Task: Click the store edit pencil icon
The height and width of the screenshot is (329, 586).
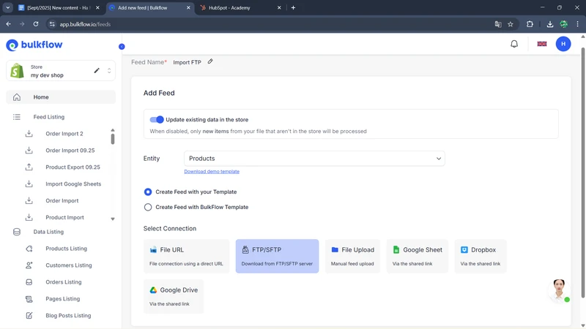Action: pos(97,71)
